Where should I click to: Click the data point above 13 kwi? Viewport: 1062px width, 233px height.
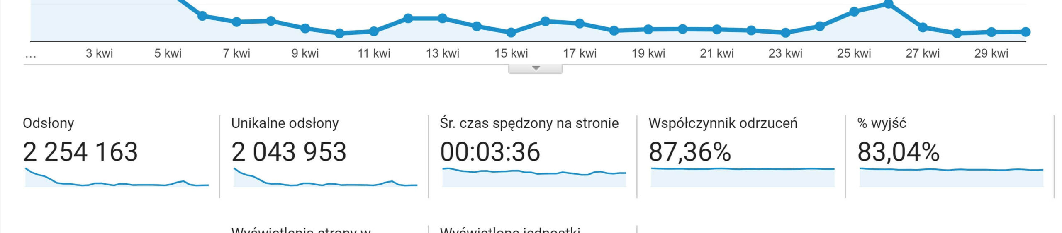click(x=443, y=18)
